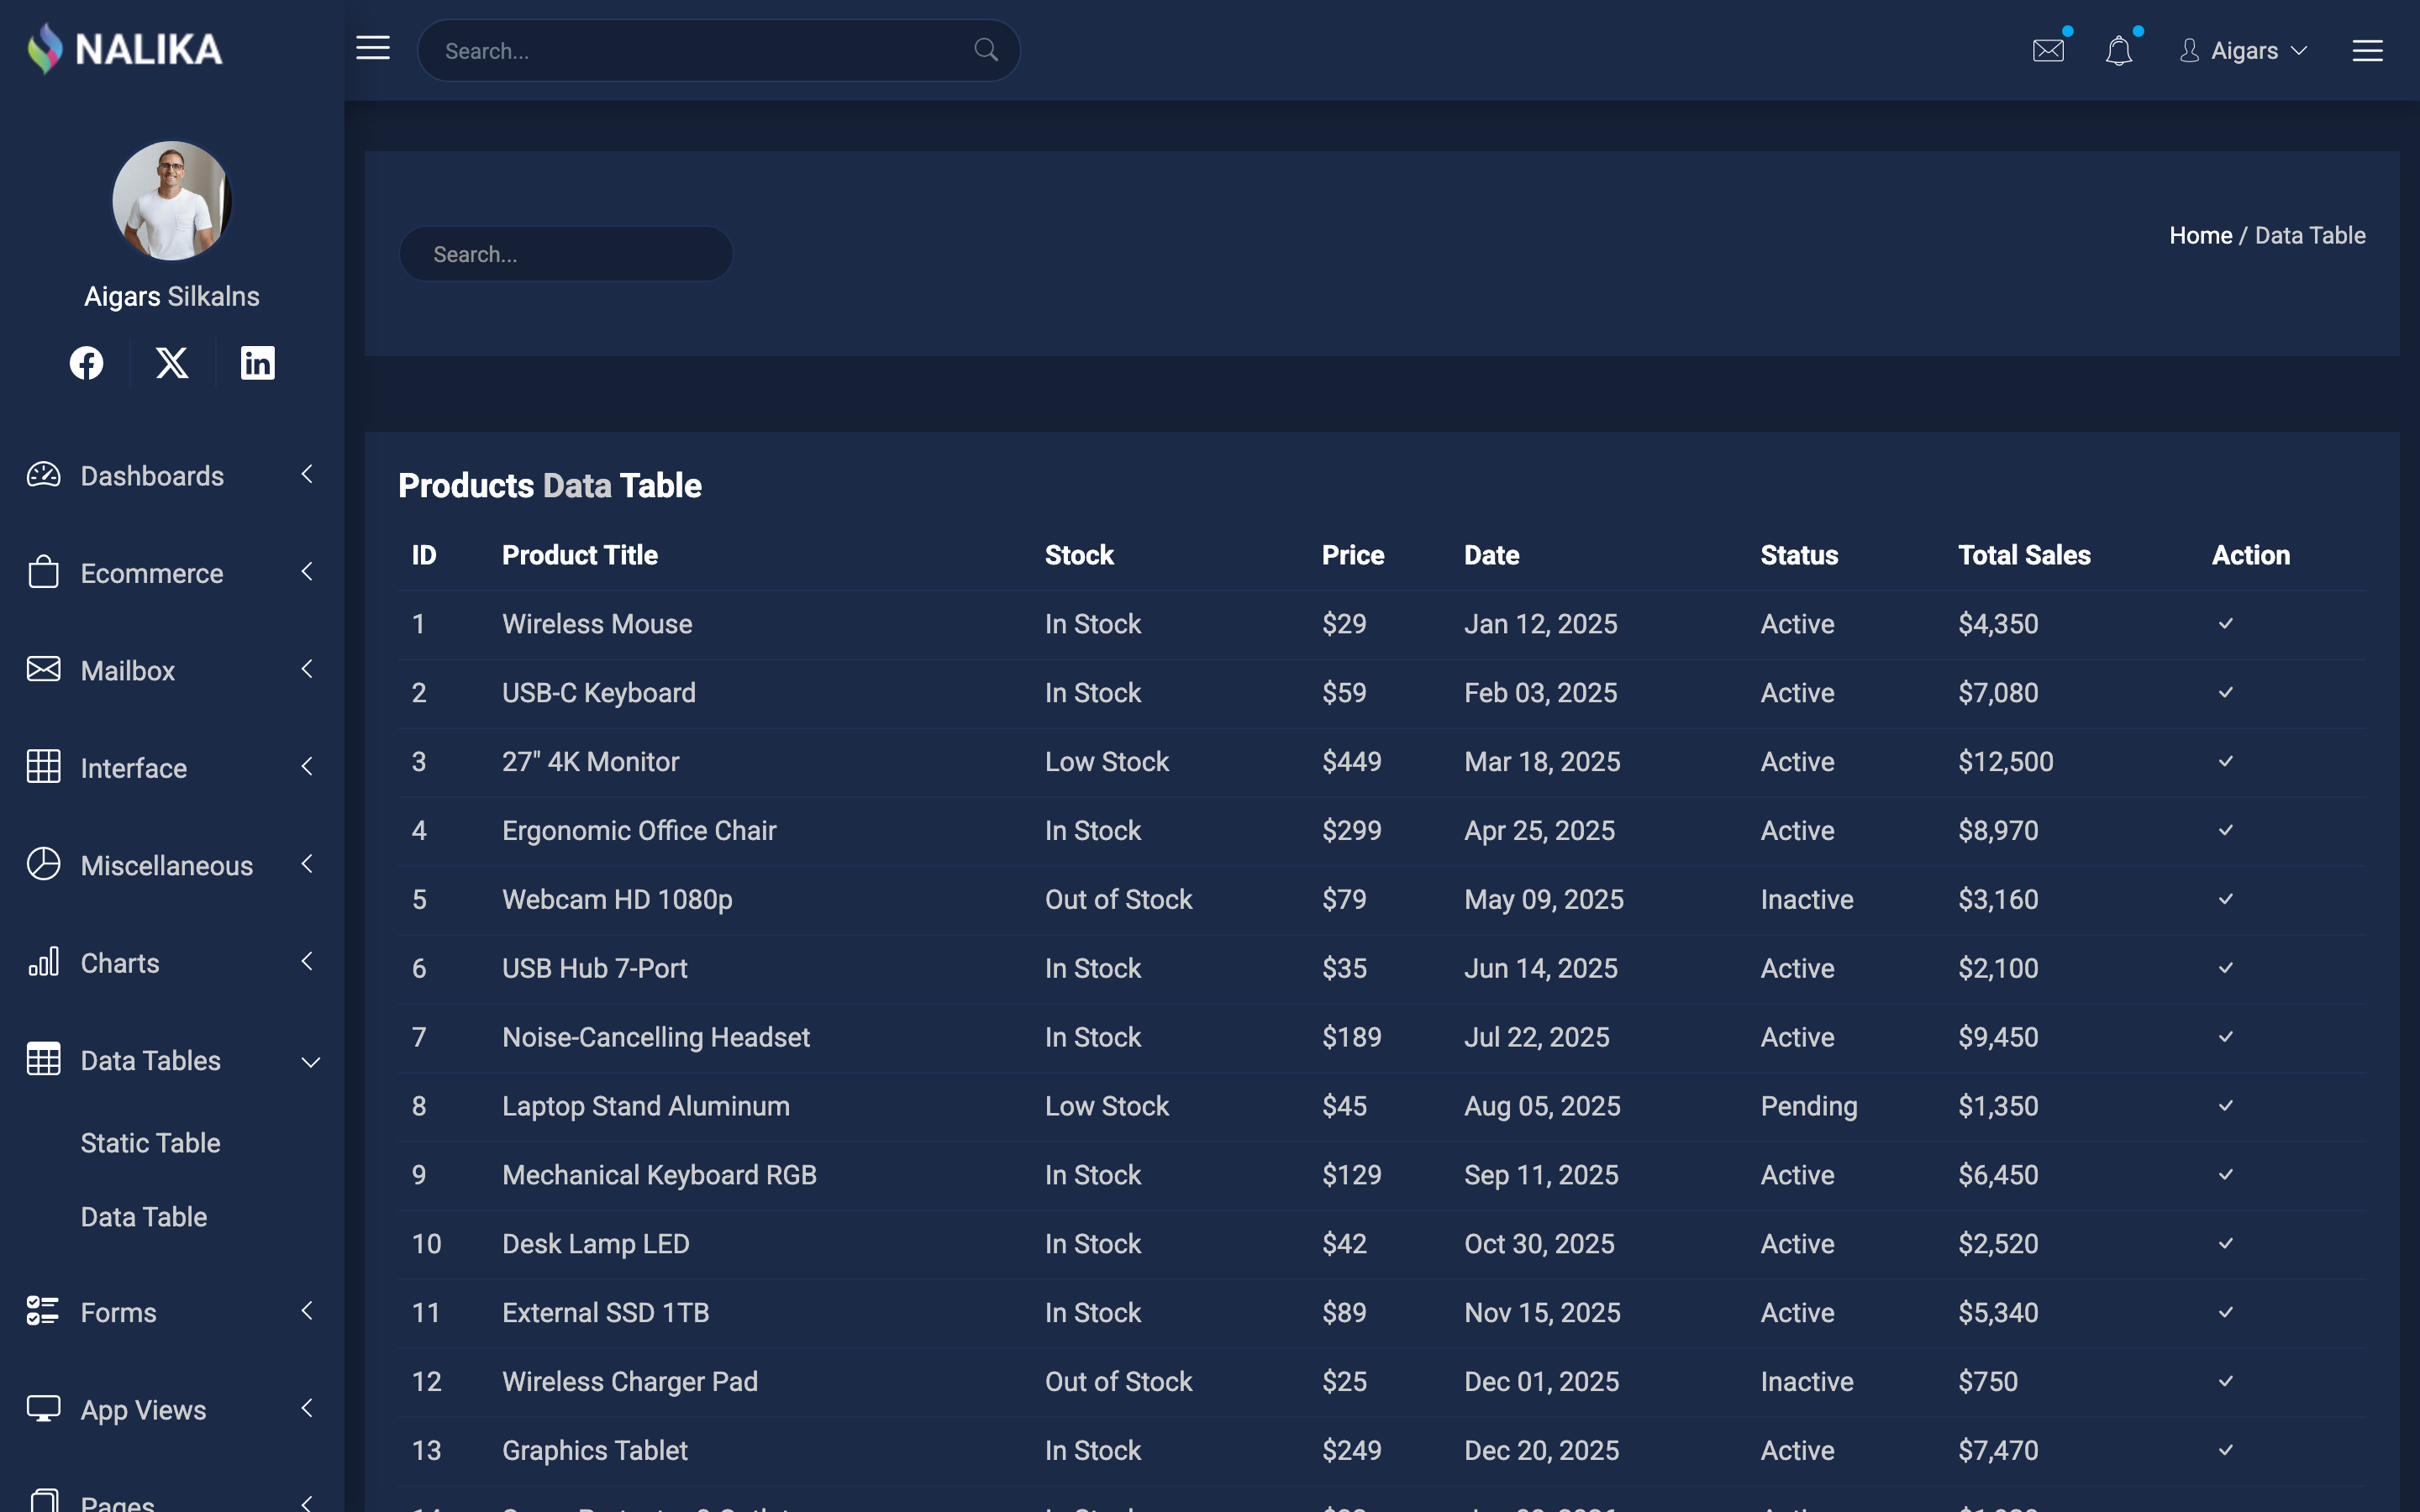The image size is (2420, 1512).
Task: Sort by Date column header
Action: coord(1491,555)
